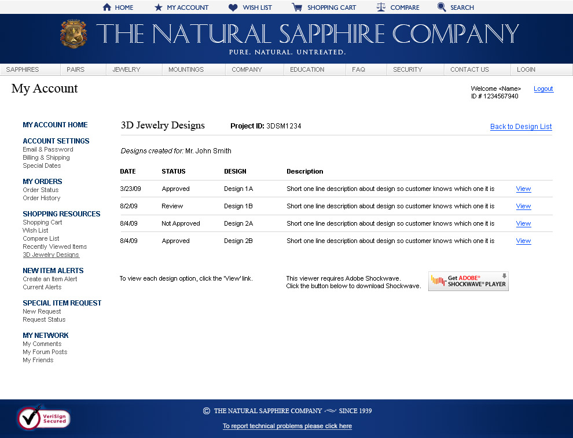573x438 pixels.
Task: Open the Account Settings section
Action: 56,141
